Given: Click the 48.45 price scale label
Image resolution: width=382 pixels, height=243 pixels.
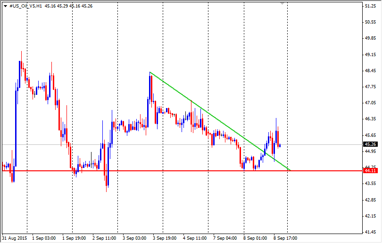Looking at the screenshot, I should click(370, 71).
